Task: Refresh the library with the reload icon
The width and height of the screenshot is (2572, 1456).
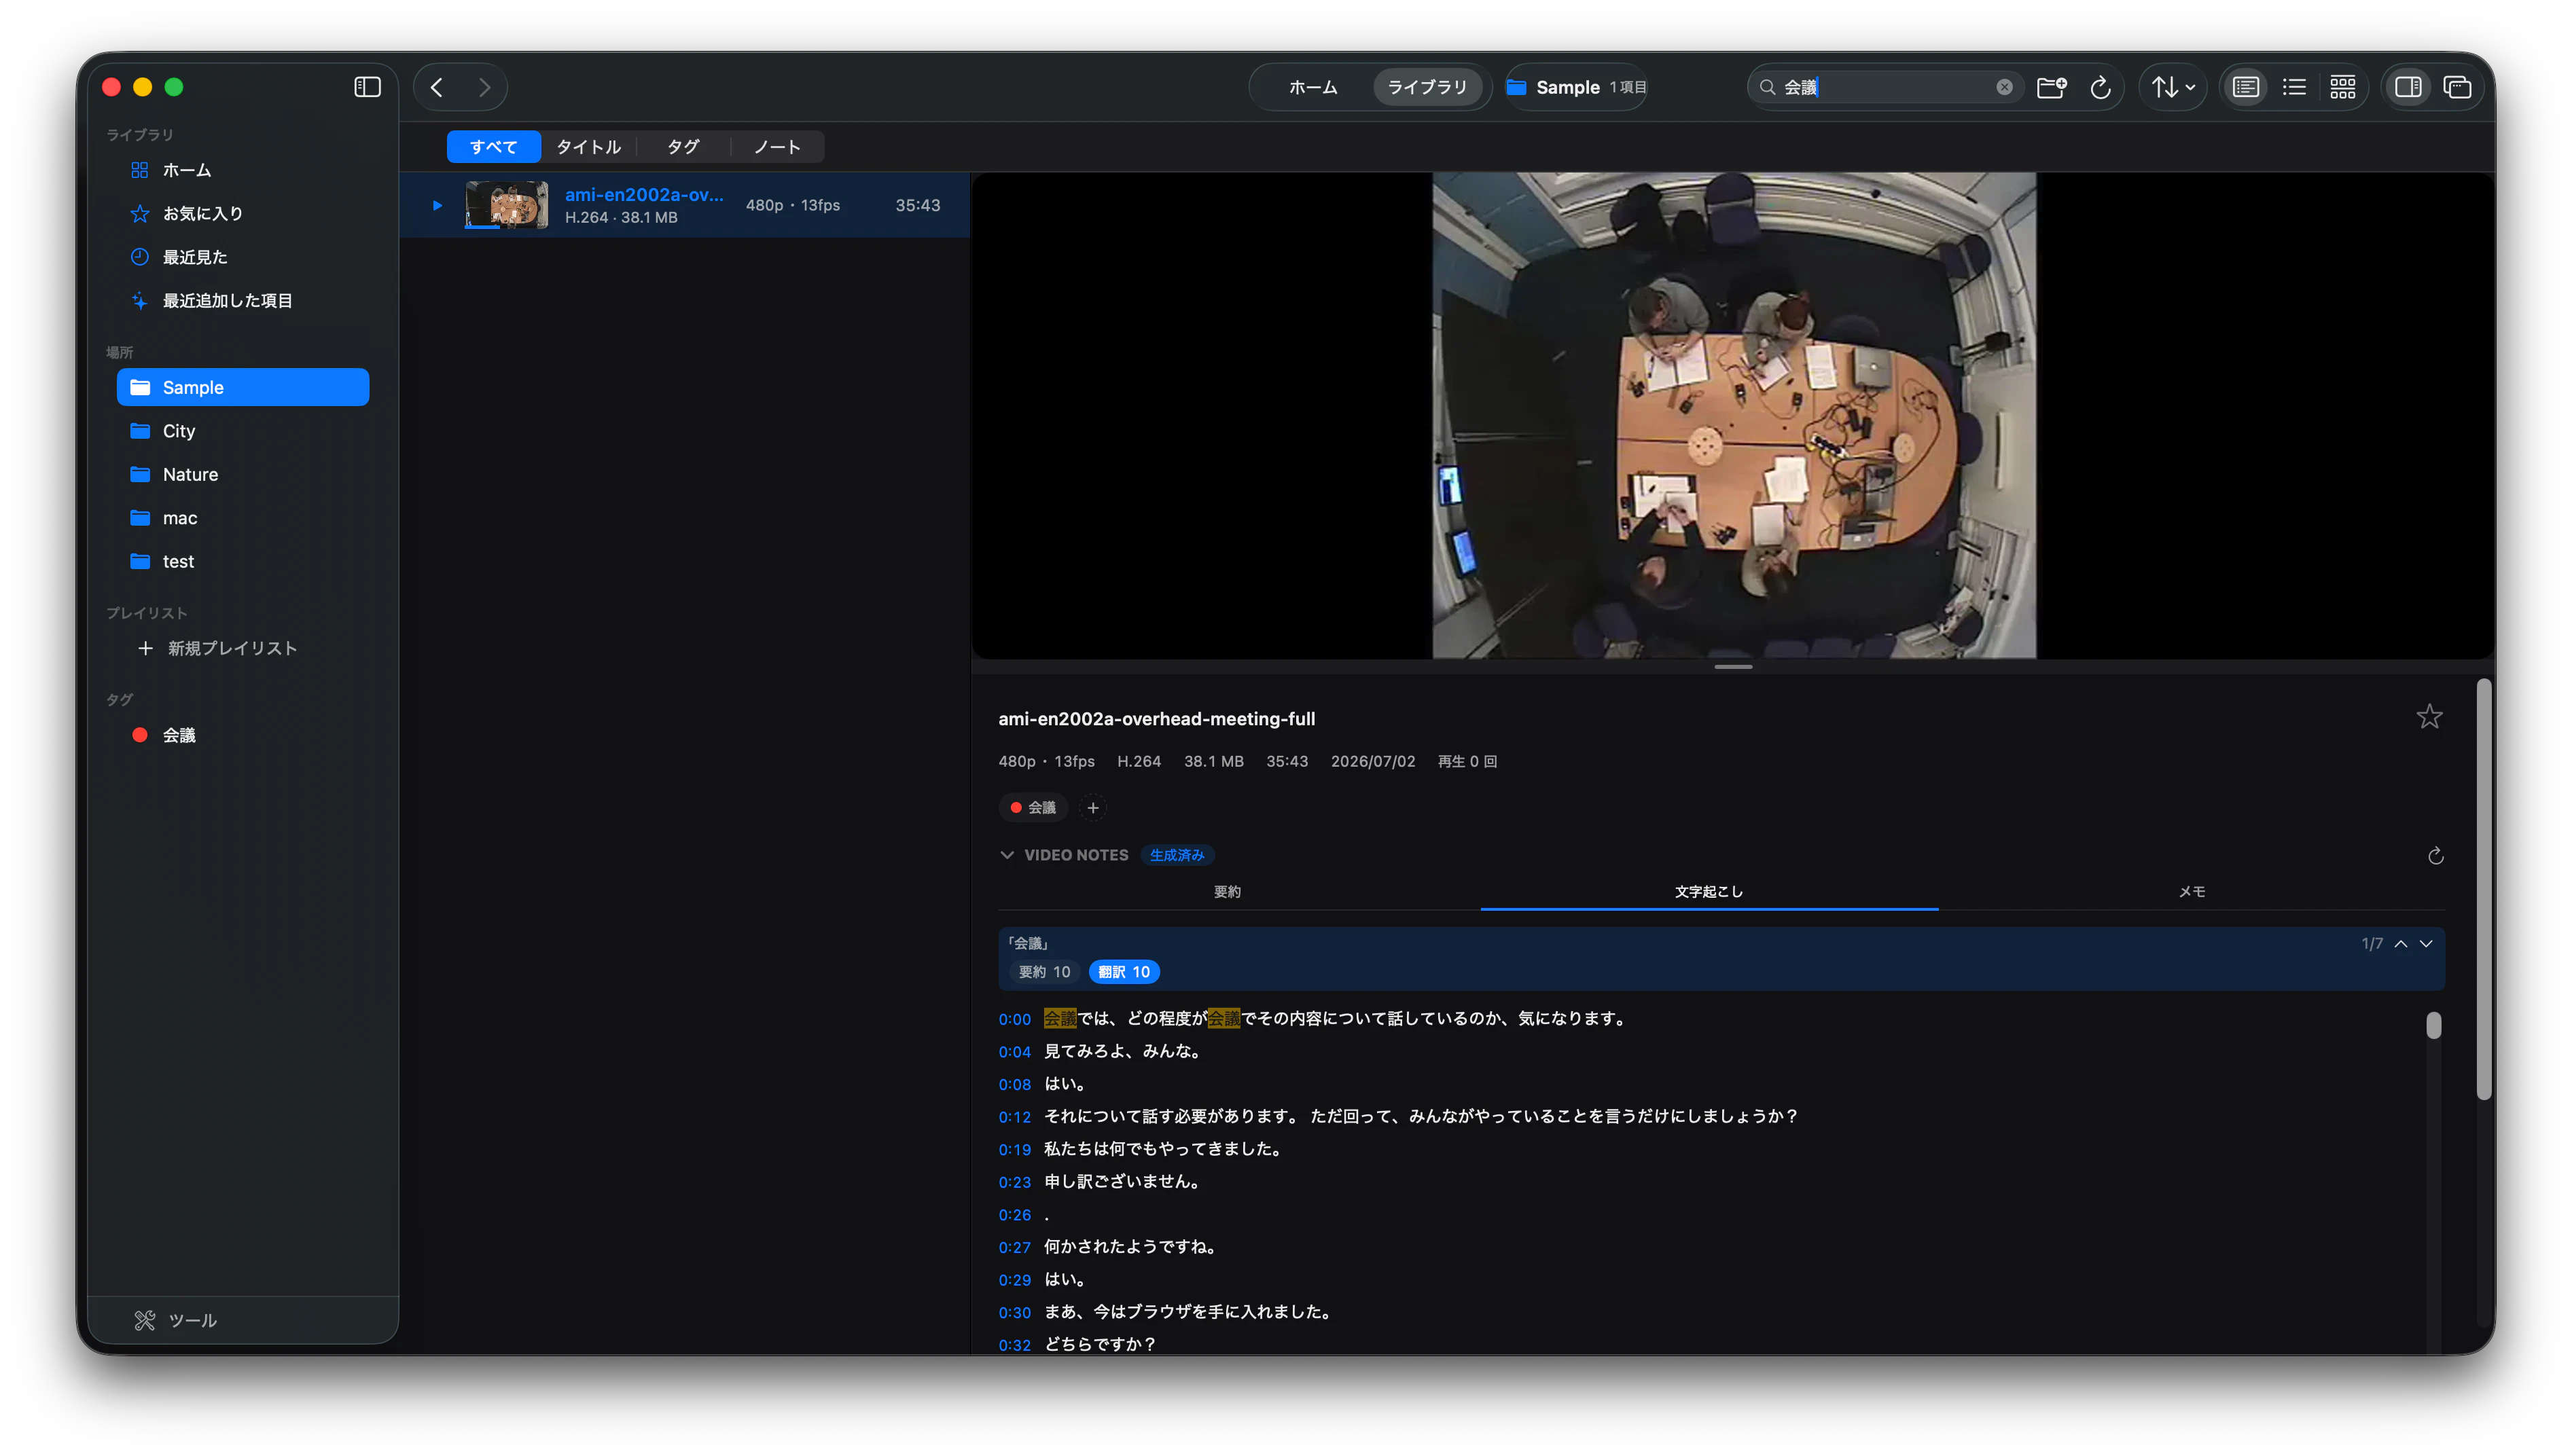Action: (2100, 87)
